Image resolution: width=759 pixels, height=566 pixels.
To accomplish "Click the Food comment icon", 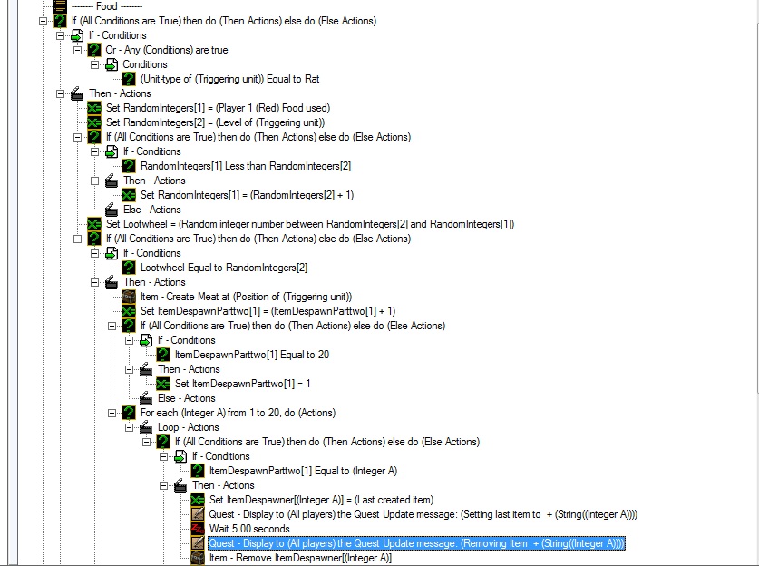I will tap(60, 5).
